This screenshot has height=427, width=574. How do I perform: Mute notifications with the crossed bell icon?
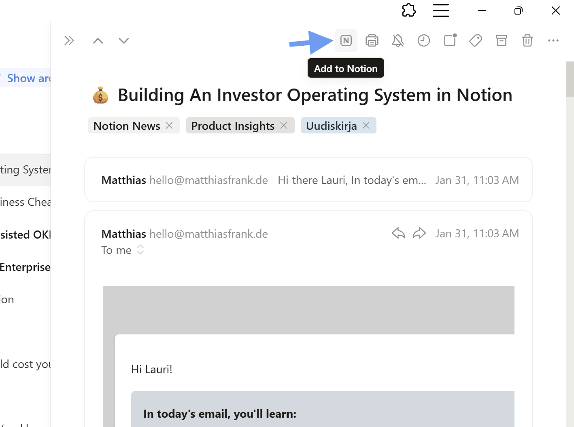coord(398,40)
